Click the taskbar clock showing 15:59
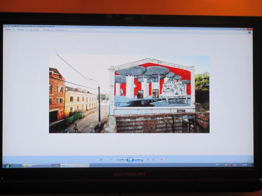 click(x=244, y=165)
